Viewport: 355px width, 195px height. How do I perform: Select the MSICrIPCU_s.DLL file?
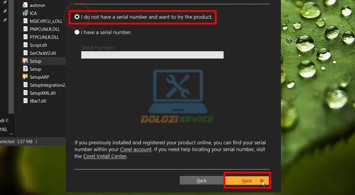click(43, 21)
